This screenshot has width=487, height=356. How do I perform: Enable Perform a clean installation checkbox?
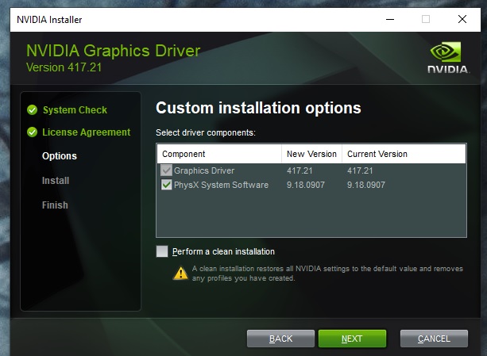[x=162, y=251]
